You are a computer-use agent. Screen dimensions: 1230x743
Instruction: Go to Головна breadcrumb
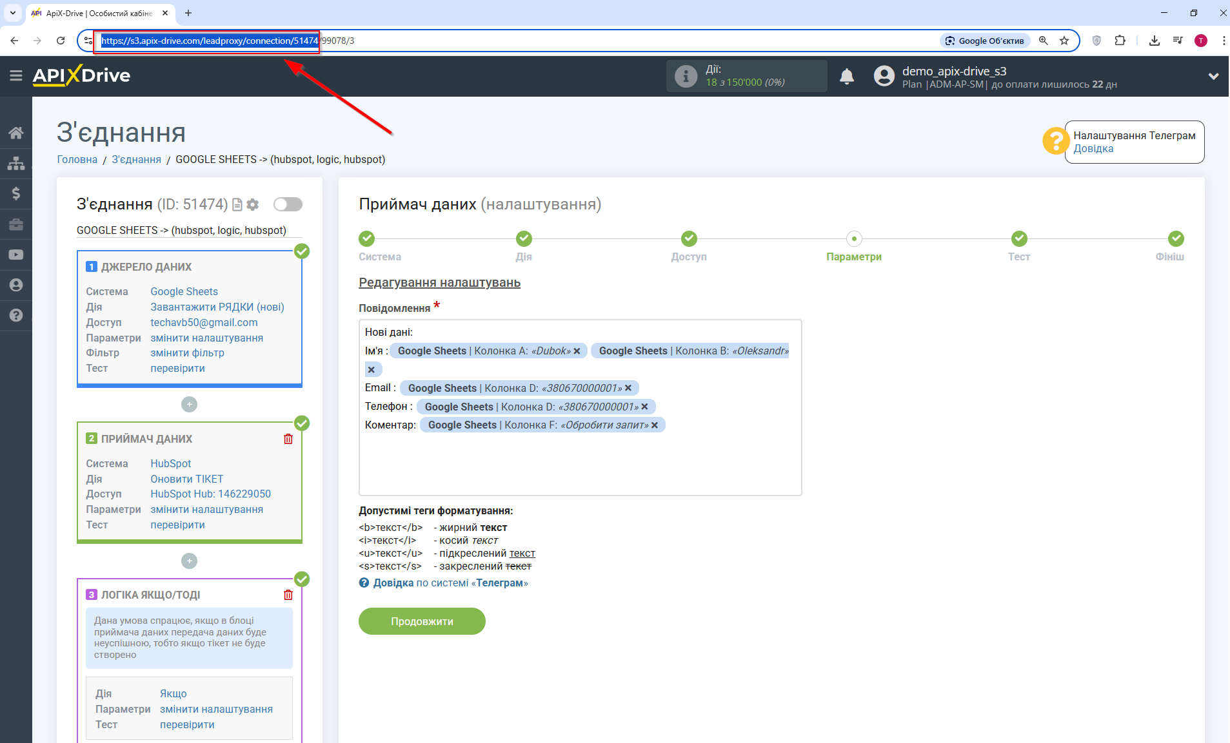[77, 159]
